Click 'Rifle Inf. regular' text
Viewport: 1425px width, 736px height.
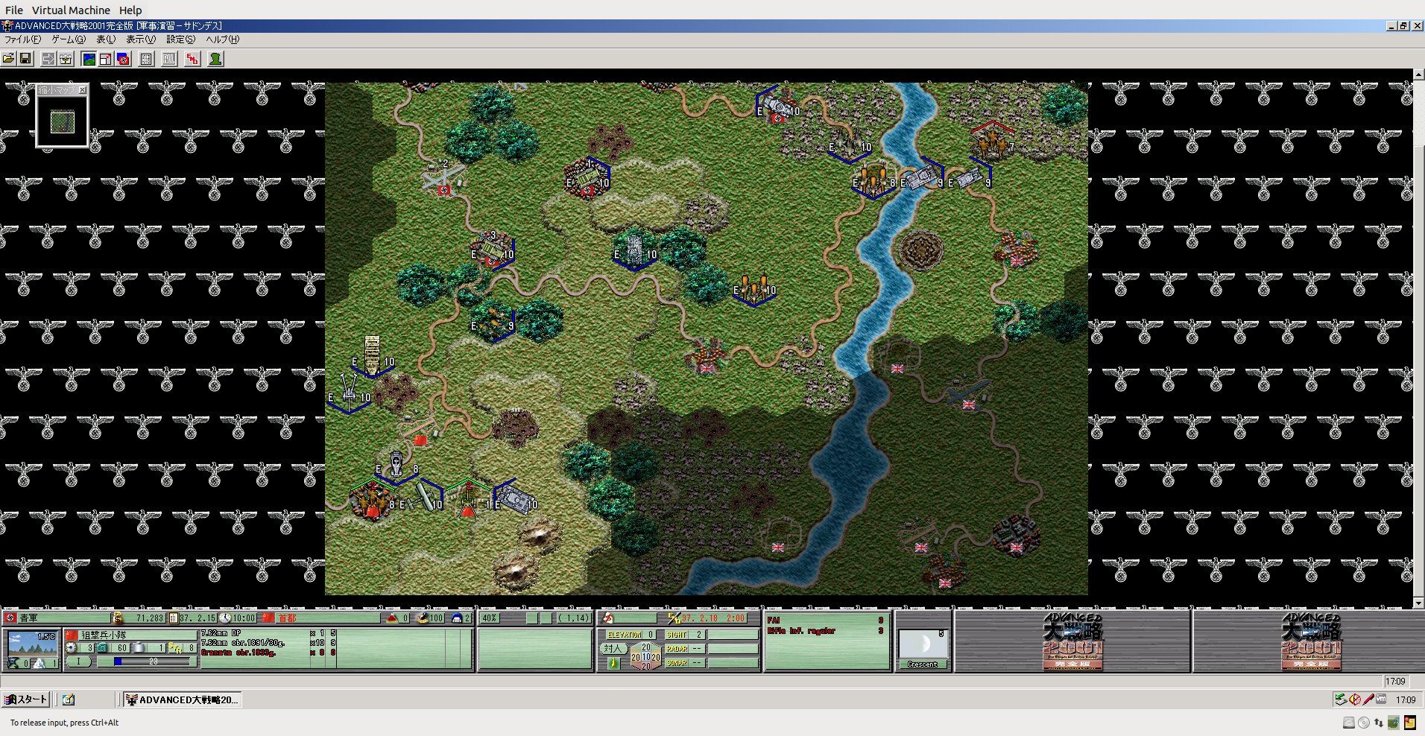pos(801,631)
